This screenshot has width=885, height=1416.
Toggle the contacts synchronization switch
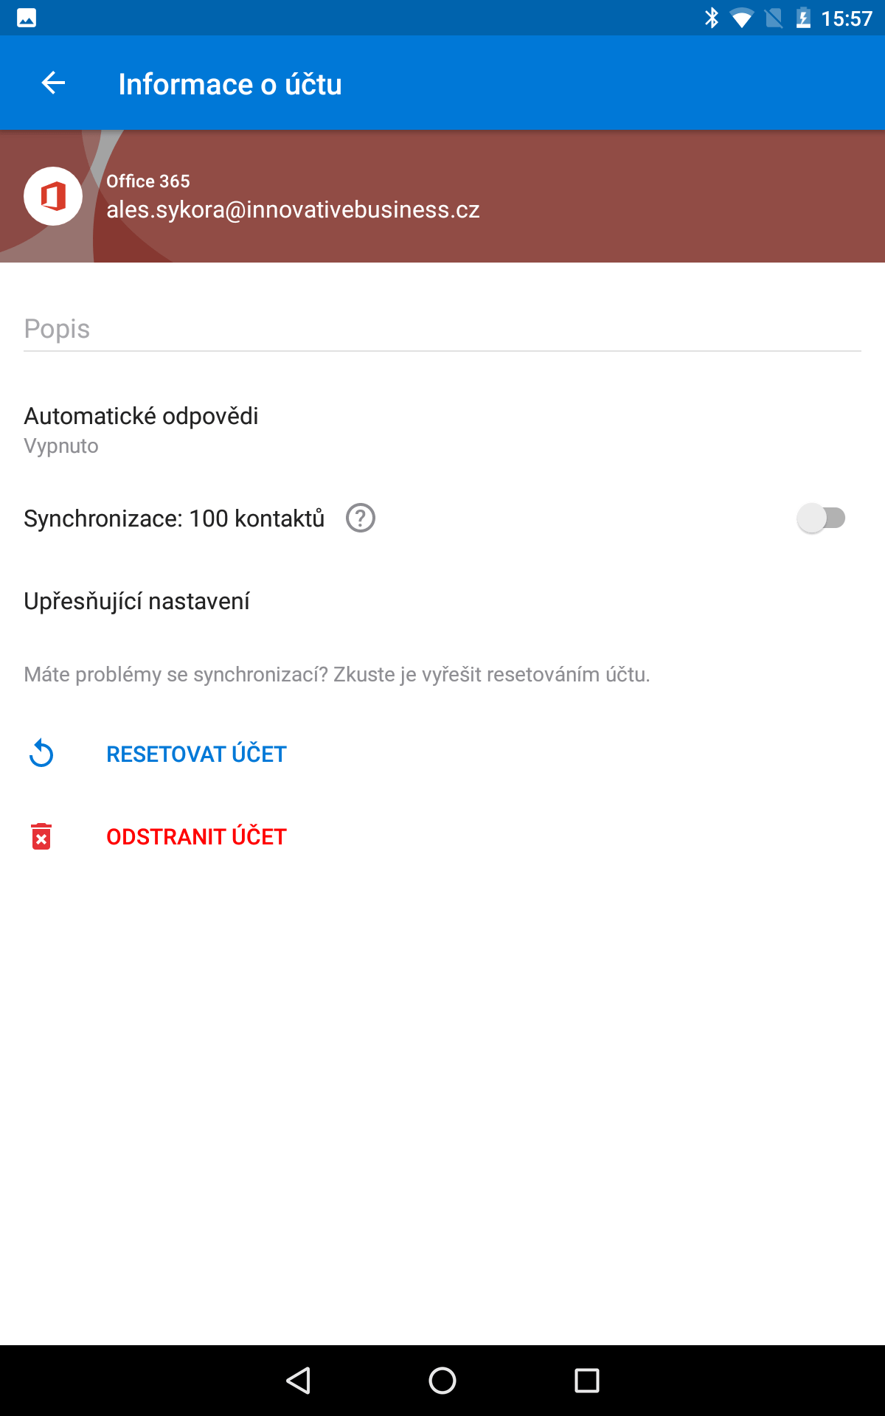[822, 518]
